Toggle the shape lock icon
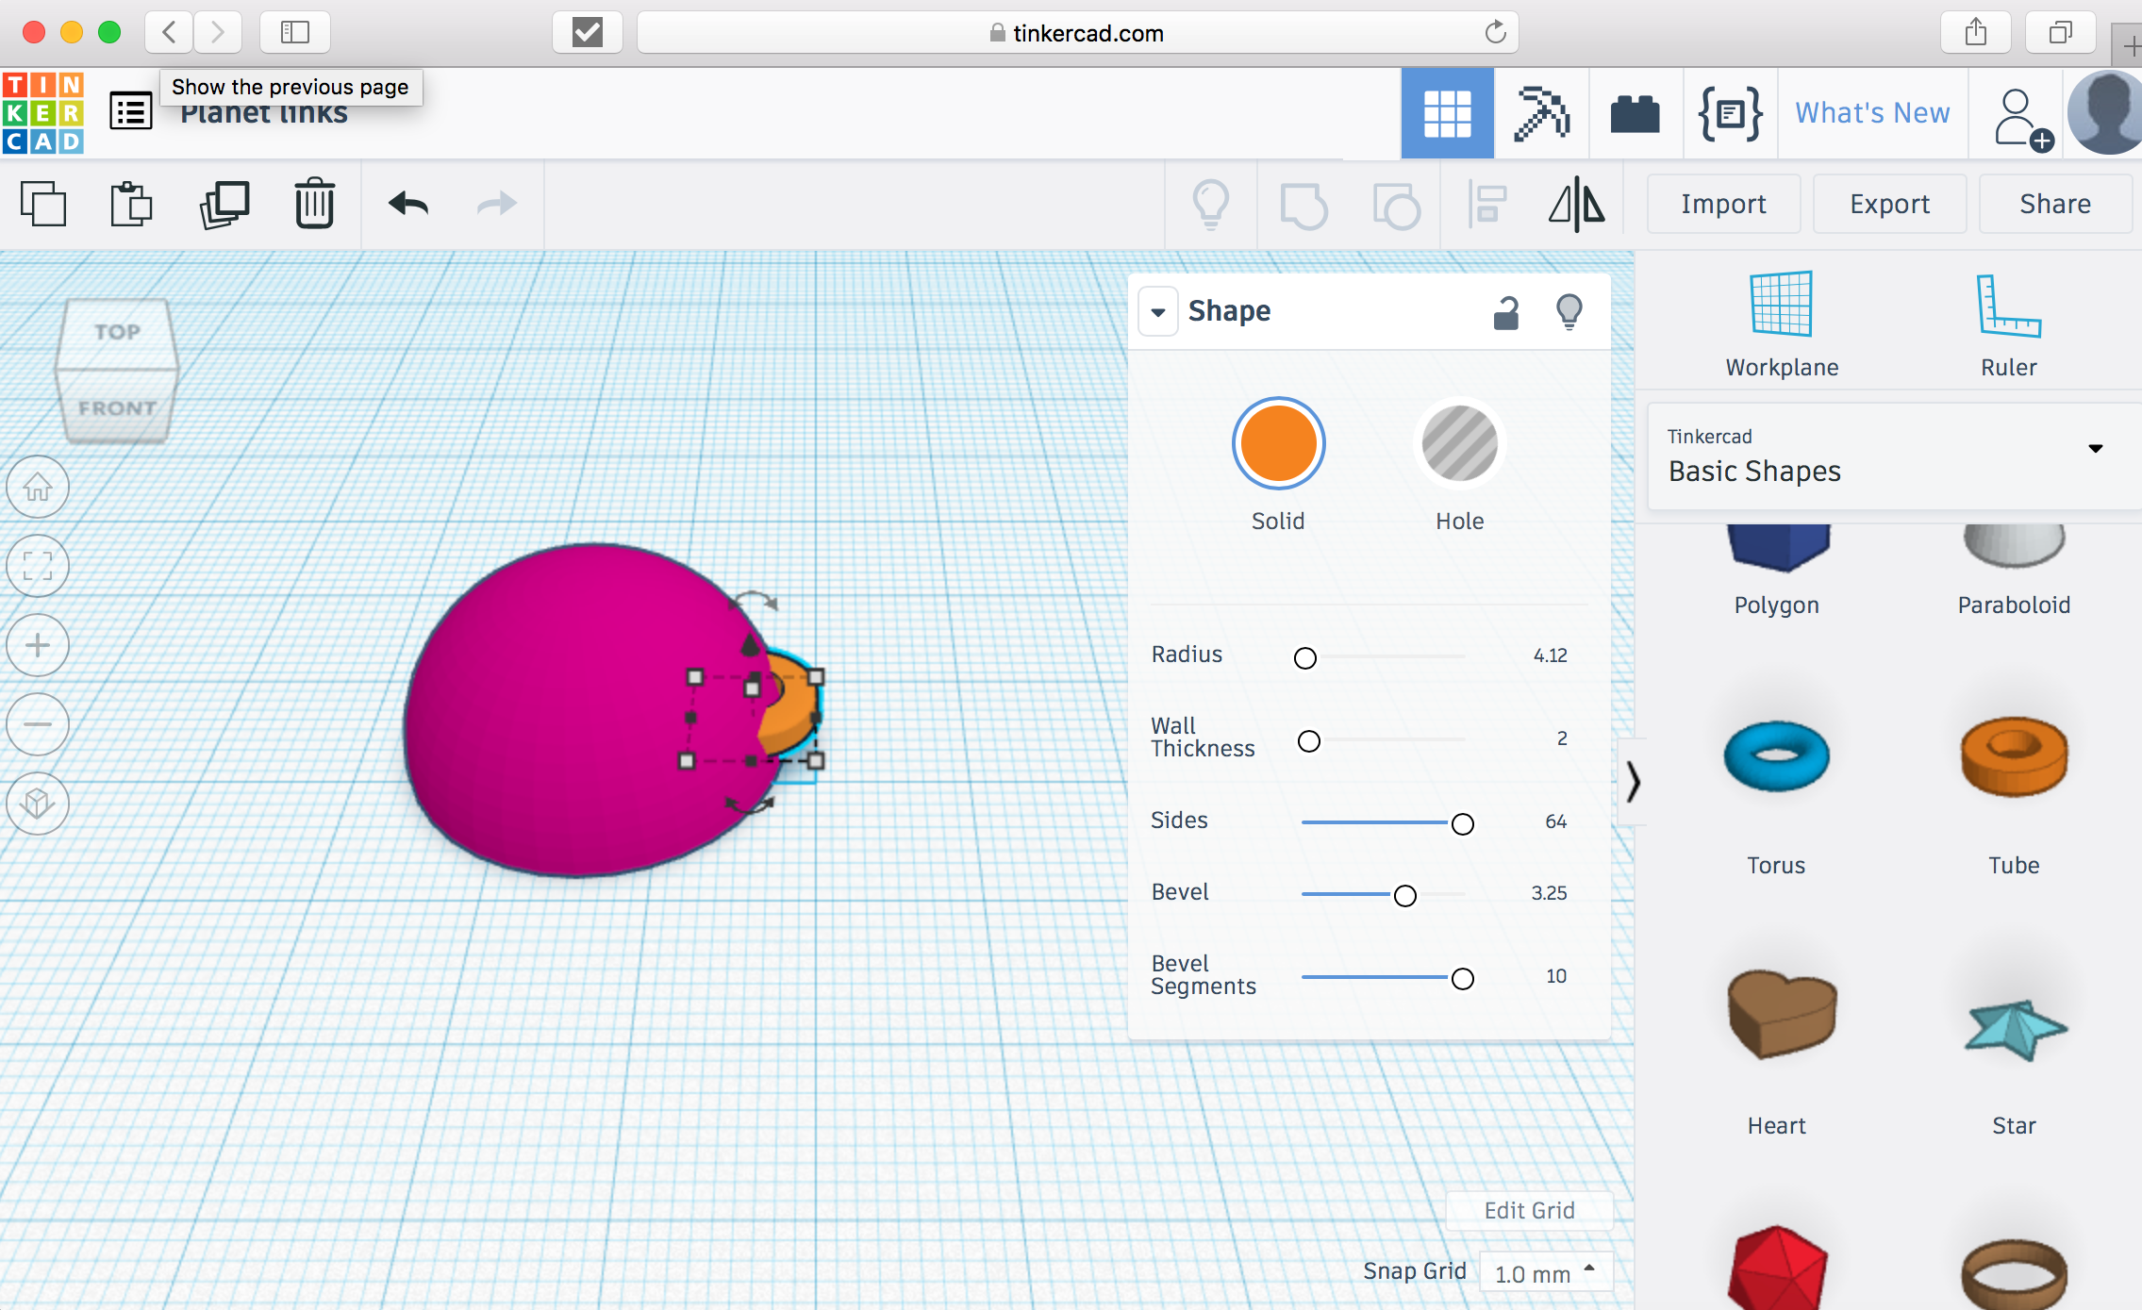This screenshot has height=1310, width=2142. click(1503, 311)
